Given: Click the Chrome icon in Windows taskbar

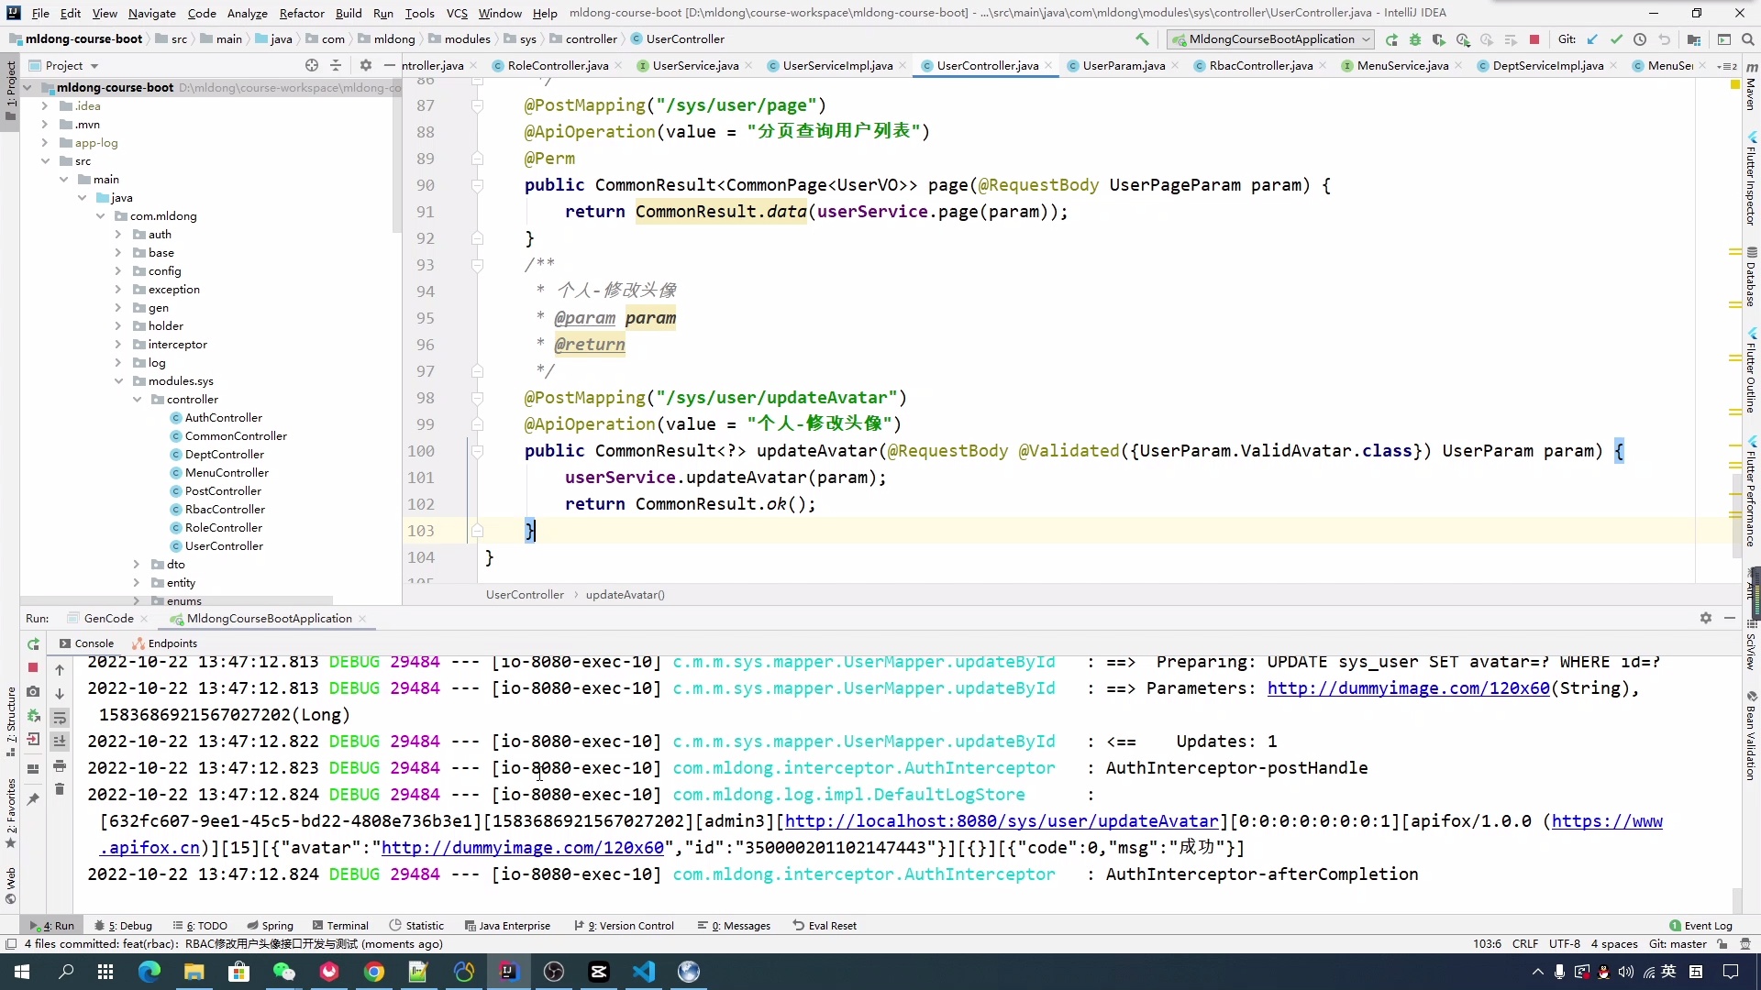Looking at the screenshot, I should coord(374,972).
